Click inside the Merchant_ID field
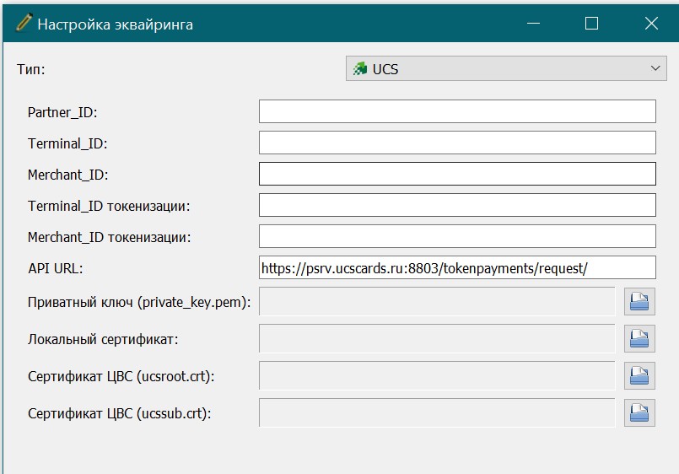Screen dimensions: 679x474 pyautogui.click(x=457, y=174)
